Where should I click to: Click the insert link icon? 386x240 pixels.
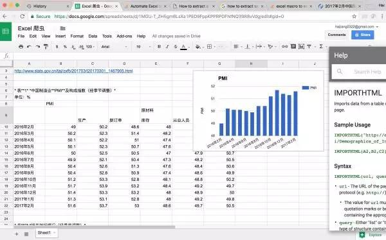click(x=284, y=46)
